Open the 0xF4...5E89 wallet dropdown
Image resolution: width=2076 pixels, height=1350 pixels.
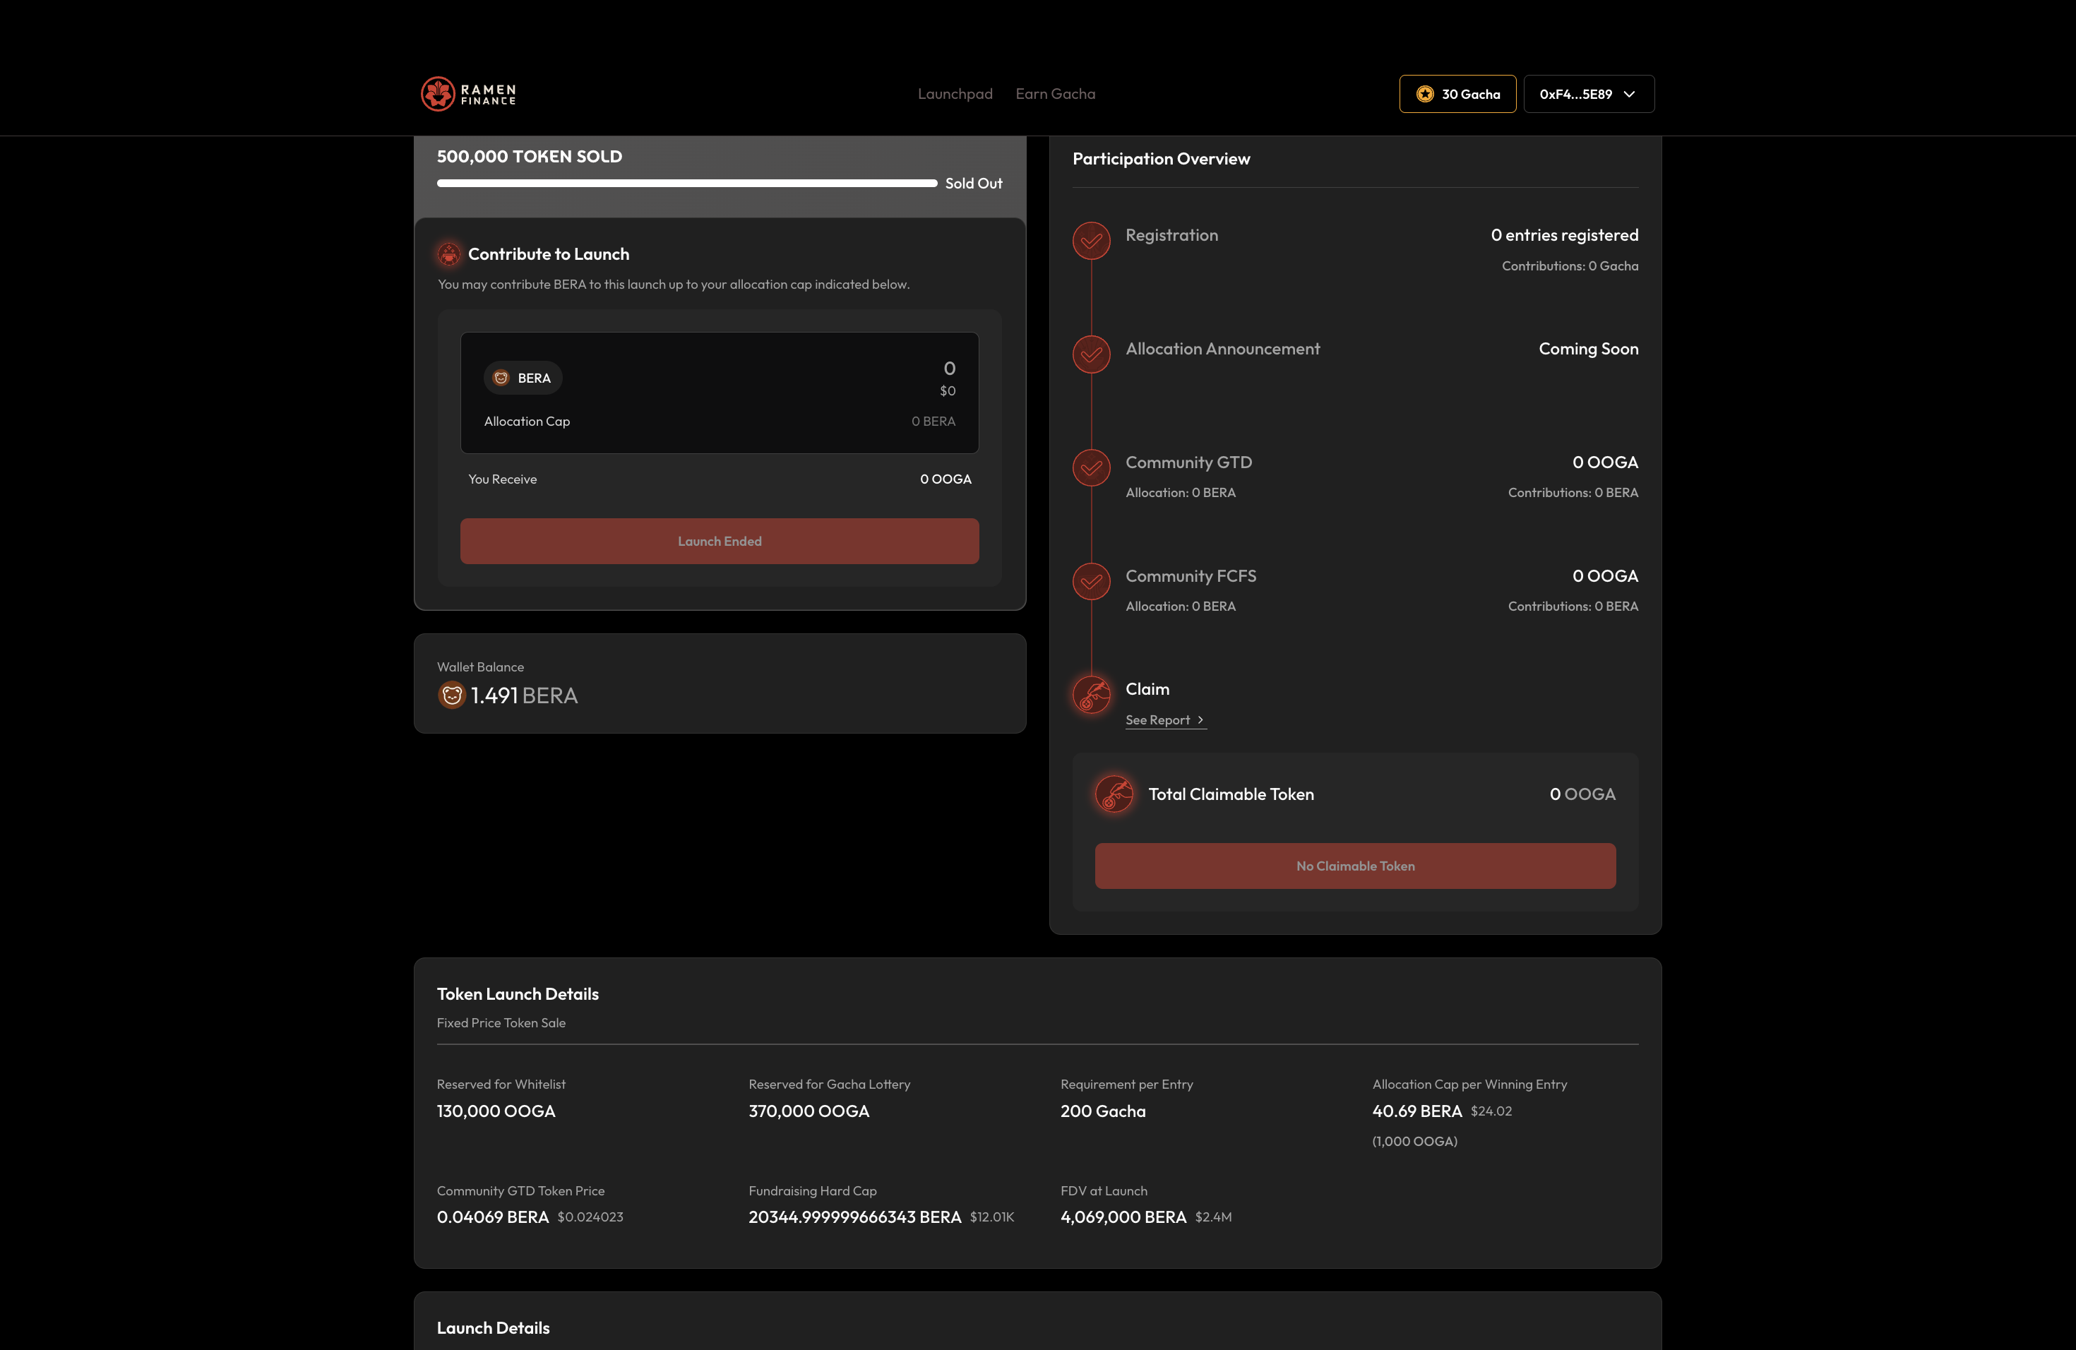[x=1588, y=94]
